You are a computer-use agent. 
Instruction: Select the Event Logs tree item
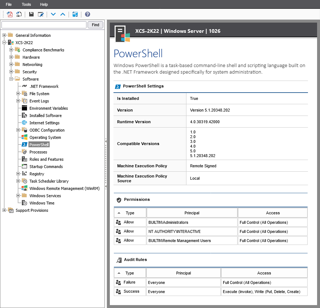click(39, 101)
